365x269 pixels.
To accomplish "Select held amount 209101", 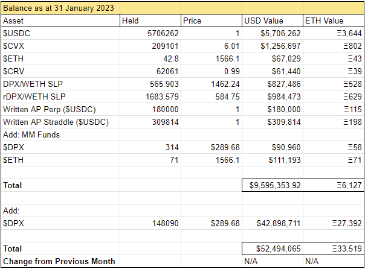I will (x=165, y=46).
